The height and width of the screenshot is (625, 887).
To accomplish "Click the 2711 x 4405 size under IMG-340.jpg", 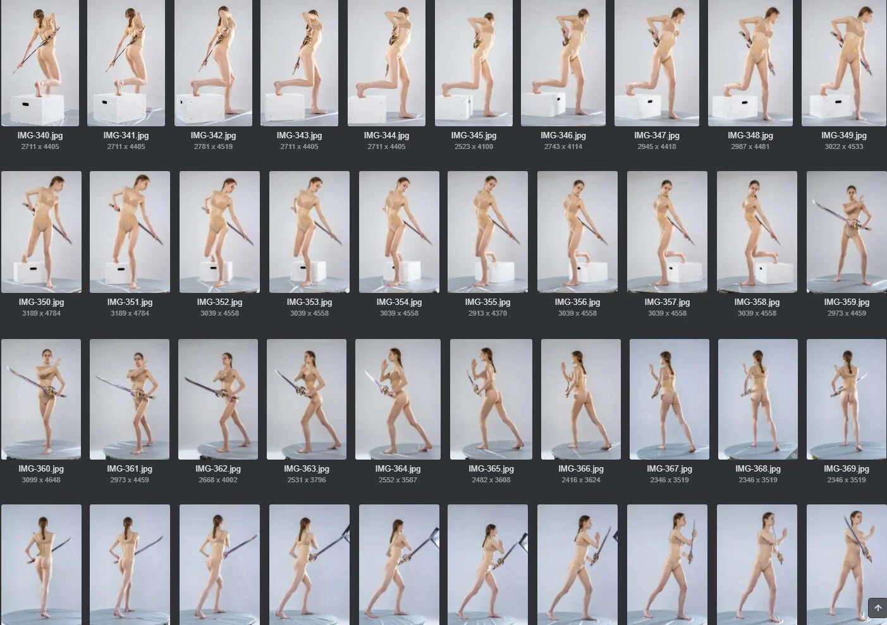I will 40,146.
